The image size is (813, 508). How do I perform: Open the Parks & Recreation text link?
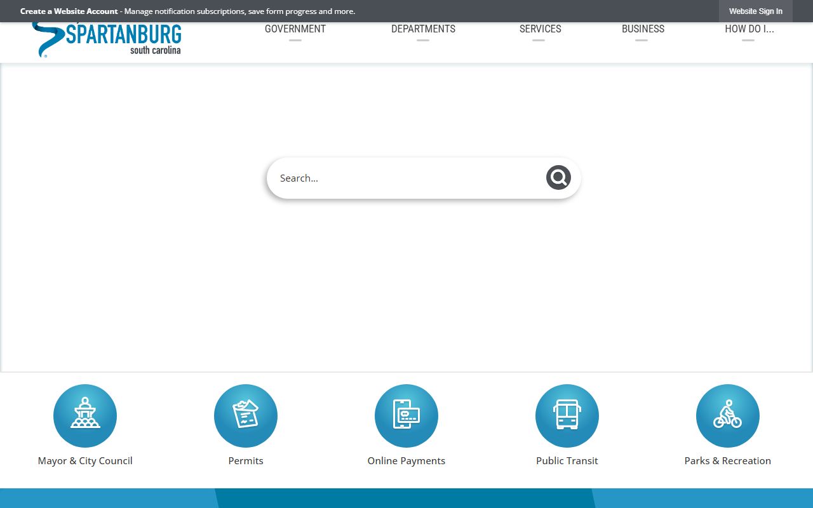(x=728, y=461)
